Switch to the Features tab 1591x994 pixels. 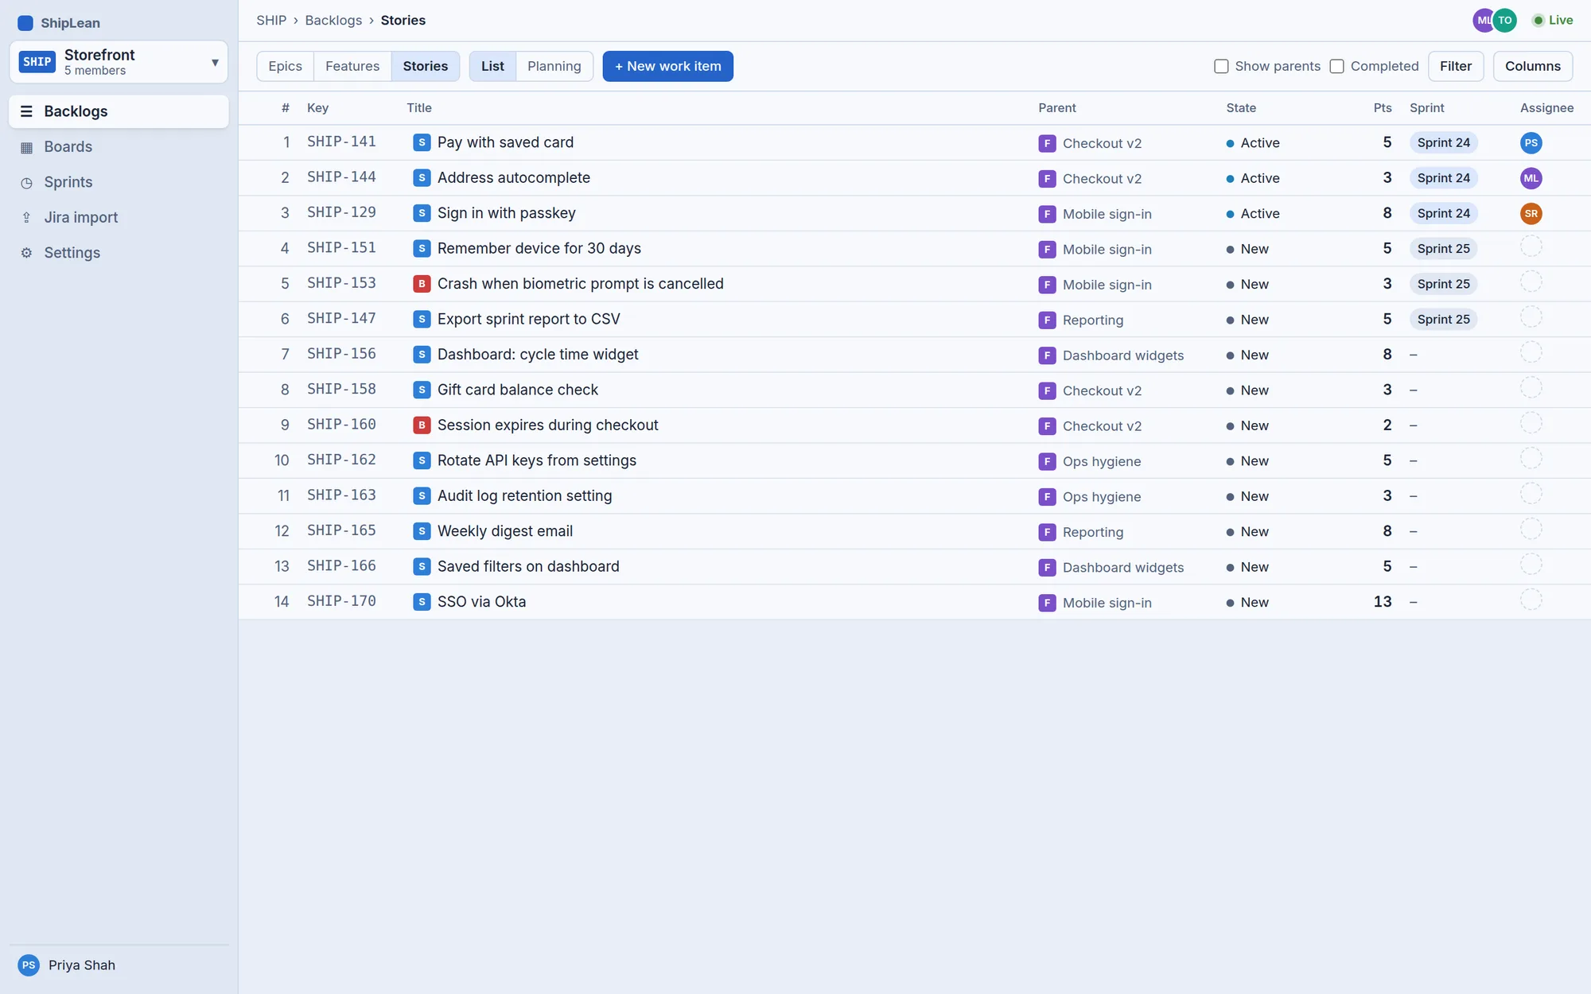[x=352, y=66]
